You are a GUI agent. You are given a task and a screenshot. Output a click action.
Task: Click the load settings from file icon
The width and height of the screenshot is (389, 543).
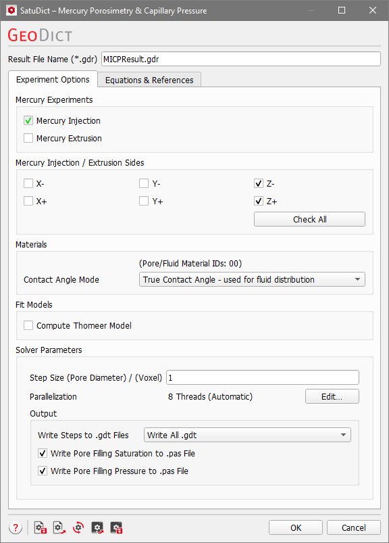(x=59, y=527)
